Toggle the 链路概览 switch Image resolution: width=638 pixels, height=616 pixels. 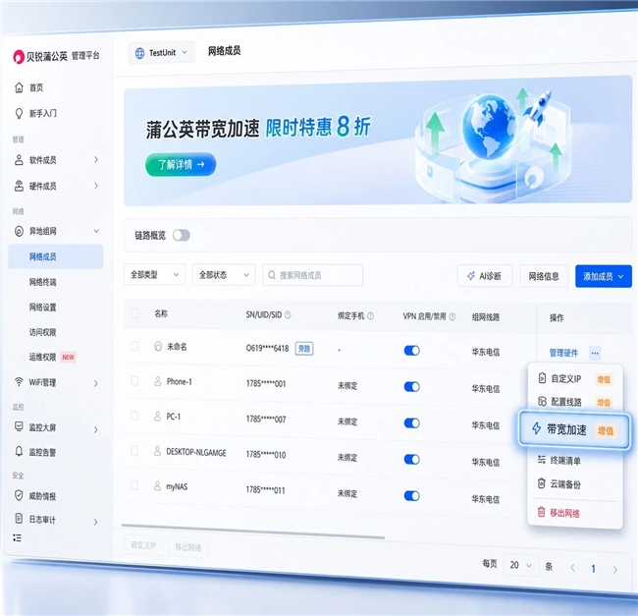pos(182,236)
